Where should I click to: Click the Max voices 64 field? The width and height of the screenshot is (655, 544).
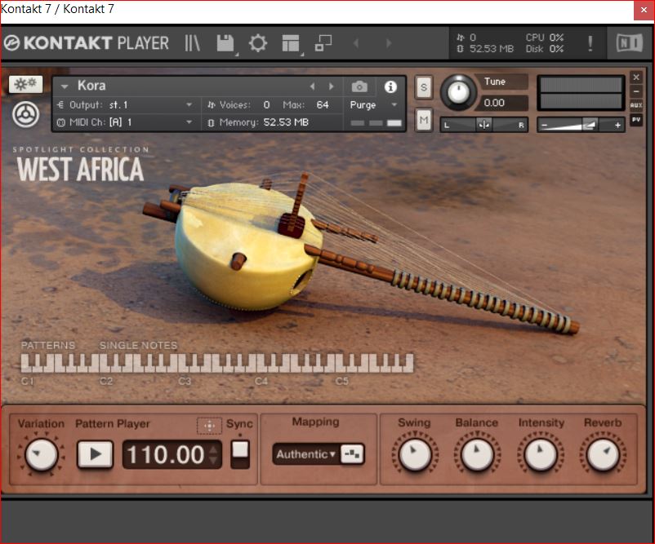pos(323,104)
